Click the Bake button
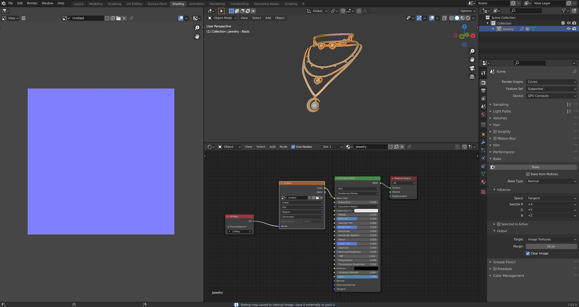Image resolution: width=579 pixels, height=307 pixels. [534, 167]
